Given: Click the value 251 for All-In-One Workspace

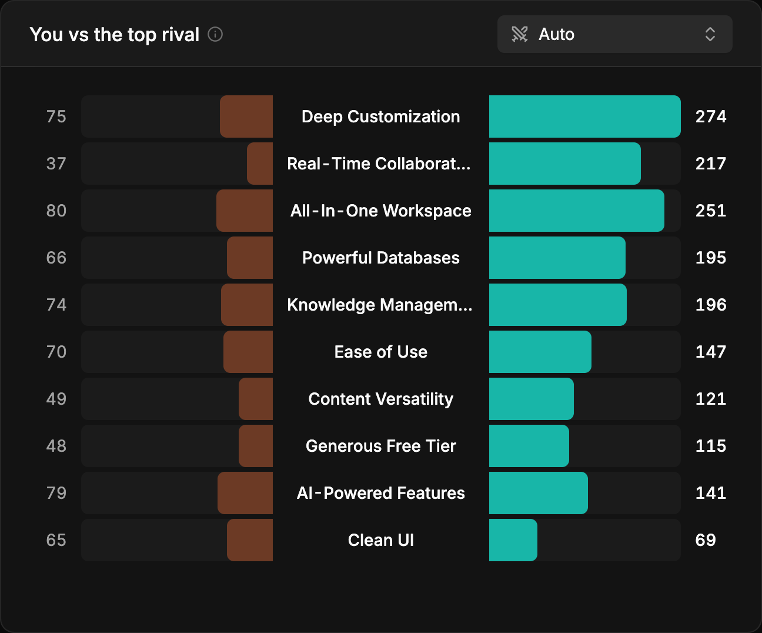Looking at the screenshot, I should click(x=711, y=211).
